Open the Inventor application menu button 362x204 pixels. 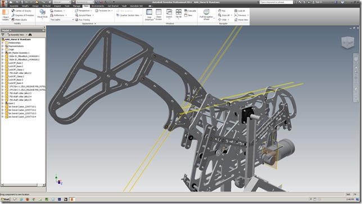pyautogui.click(x=4, y=4)
